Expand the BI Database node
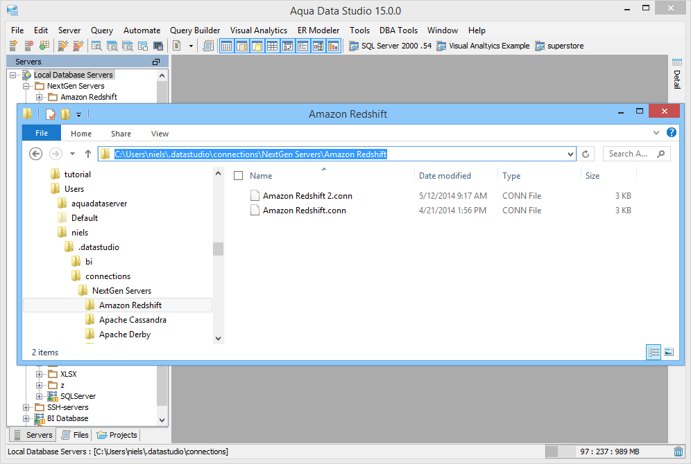Image resolution: width=691 pixels, height=464 pixels. [26, 418]
